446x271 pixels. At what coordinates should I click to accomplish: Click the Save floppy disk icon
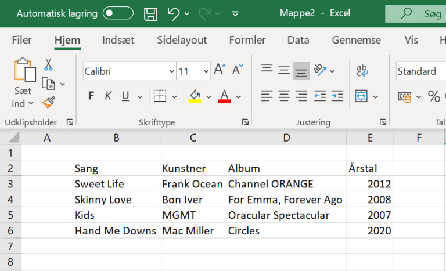[x=150, y=14]
